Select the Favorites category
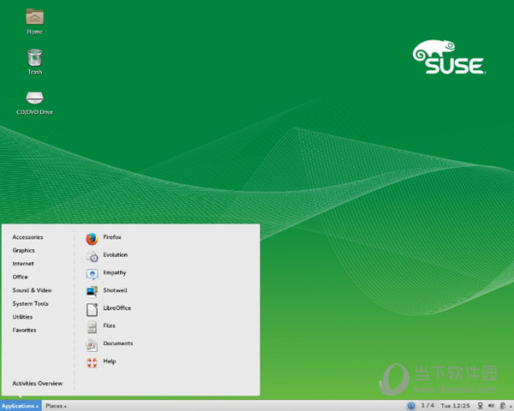Screen dimensions: 514x411 tap(24, 330)
